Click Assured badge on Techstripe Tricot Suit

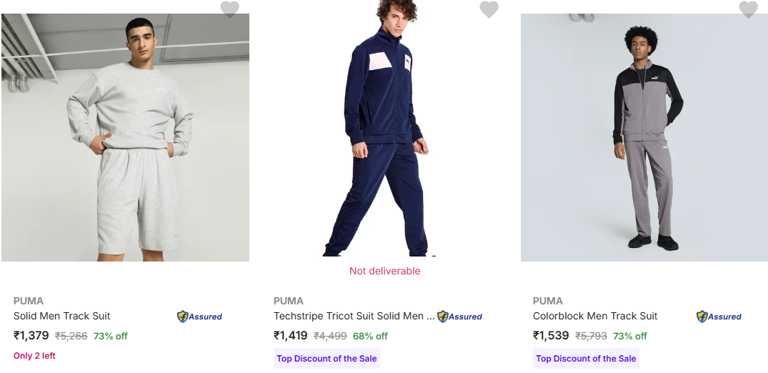(460, 317)
